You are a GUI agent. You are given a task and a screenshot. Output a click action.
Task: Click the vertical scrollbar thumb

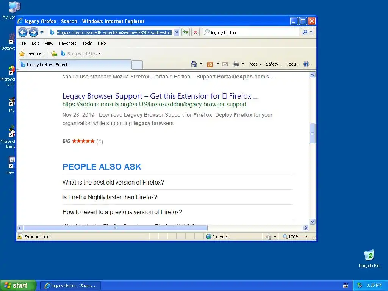pos(312,133)
